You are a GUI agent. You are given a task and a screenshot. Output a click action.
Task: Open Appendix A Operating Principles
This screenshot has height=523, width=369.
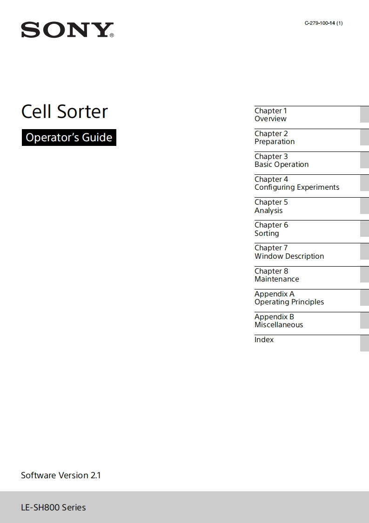289,298
